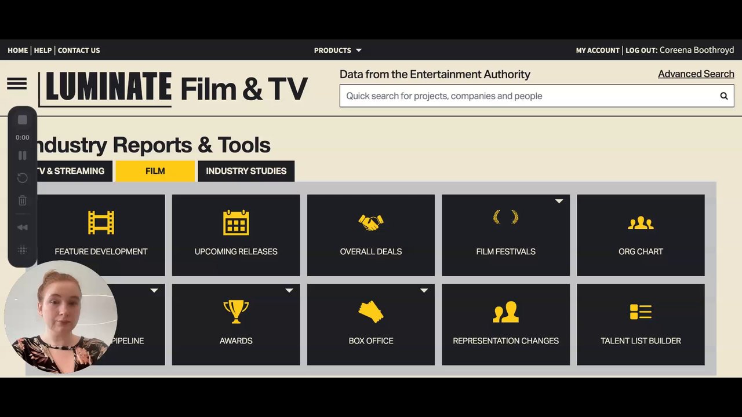Click the Overall Deals handshake icon
The height and width of the screenshot is (417, 742).
coord(371,222)
